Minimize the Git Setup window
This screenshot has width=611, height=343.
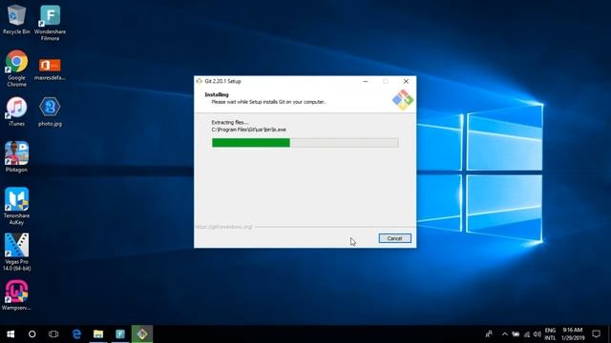(x=365, y=81)
